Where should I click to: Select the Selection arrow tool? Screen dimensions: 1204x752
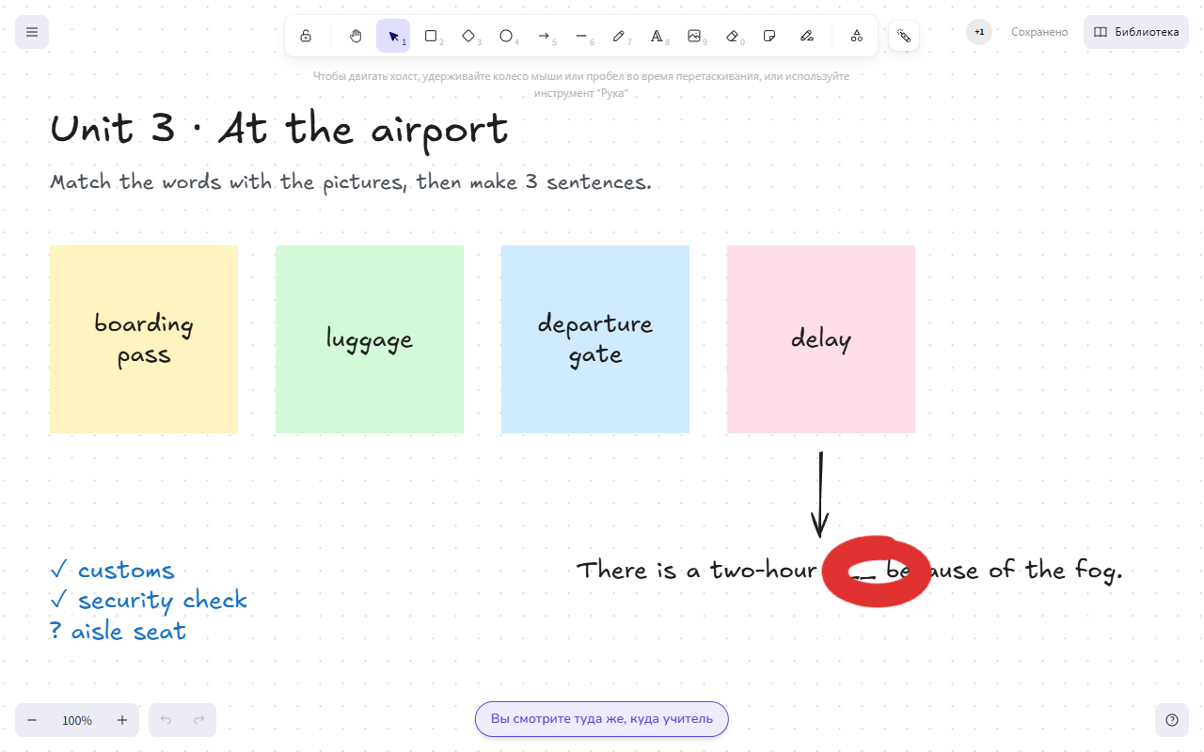(x=393, y=36)
